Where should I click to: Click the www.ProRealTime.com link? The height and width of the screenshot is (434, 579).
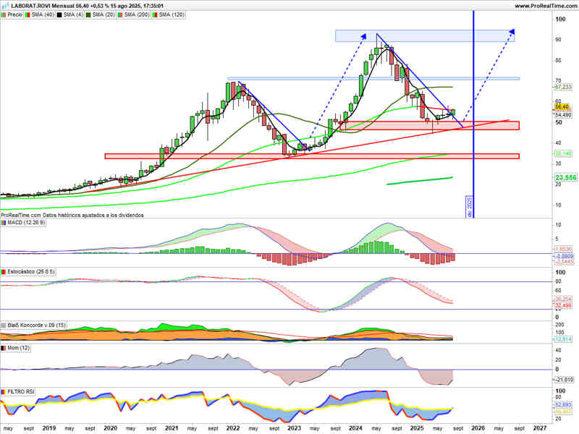(x=546, y=6)
